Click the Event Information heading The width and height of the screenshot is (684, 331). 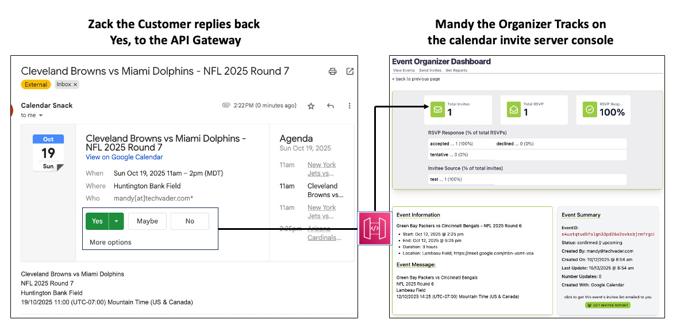(418, 215)
